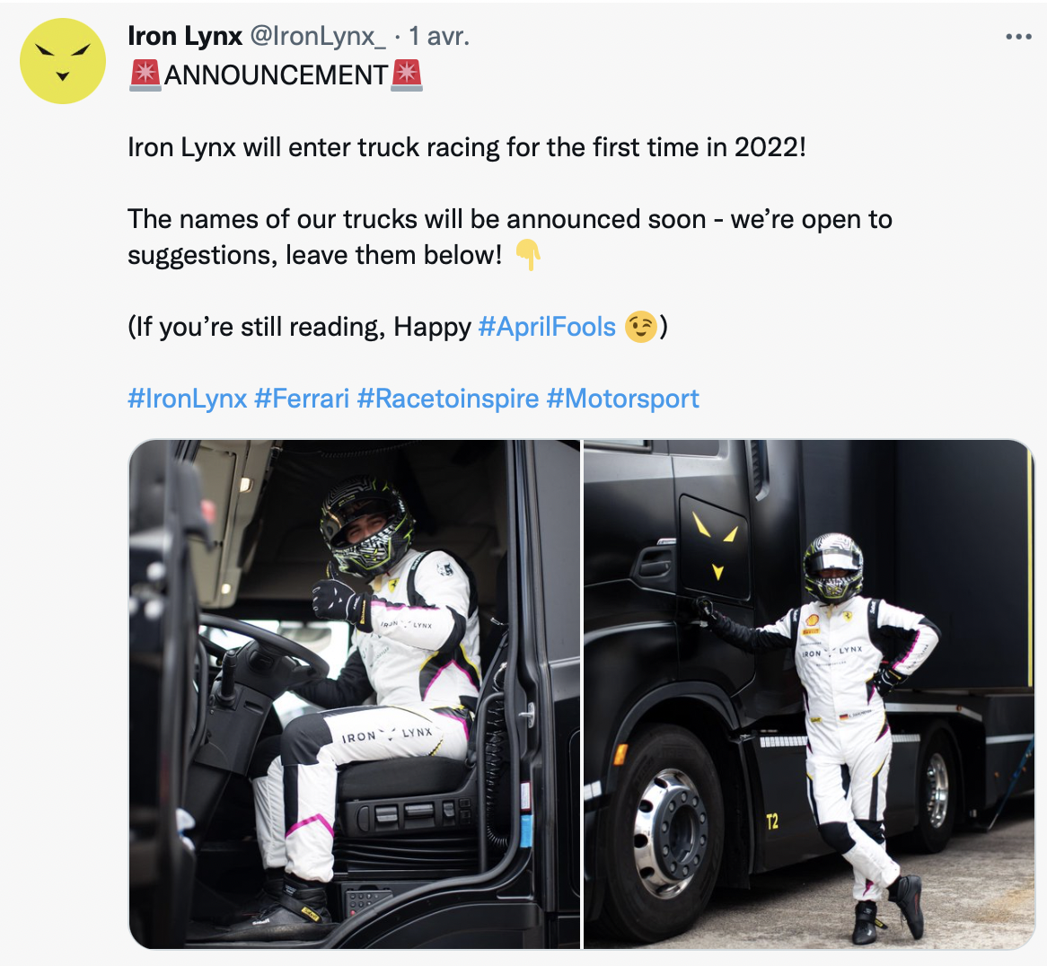Open the #Racetoinspire hashtag
The height and width of the screenshot is (966, 1047).
[448, 399]
